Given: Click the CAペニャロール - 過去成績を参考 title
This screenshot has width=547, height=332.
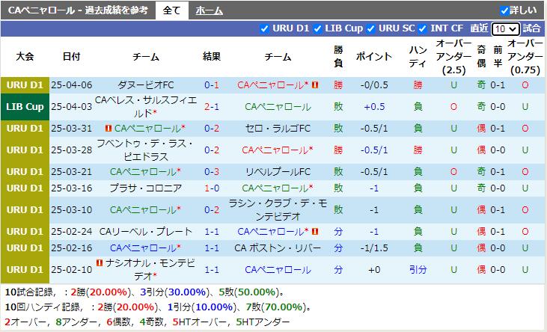Looking at the screenshot, I should click(x=78, y=10).
